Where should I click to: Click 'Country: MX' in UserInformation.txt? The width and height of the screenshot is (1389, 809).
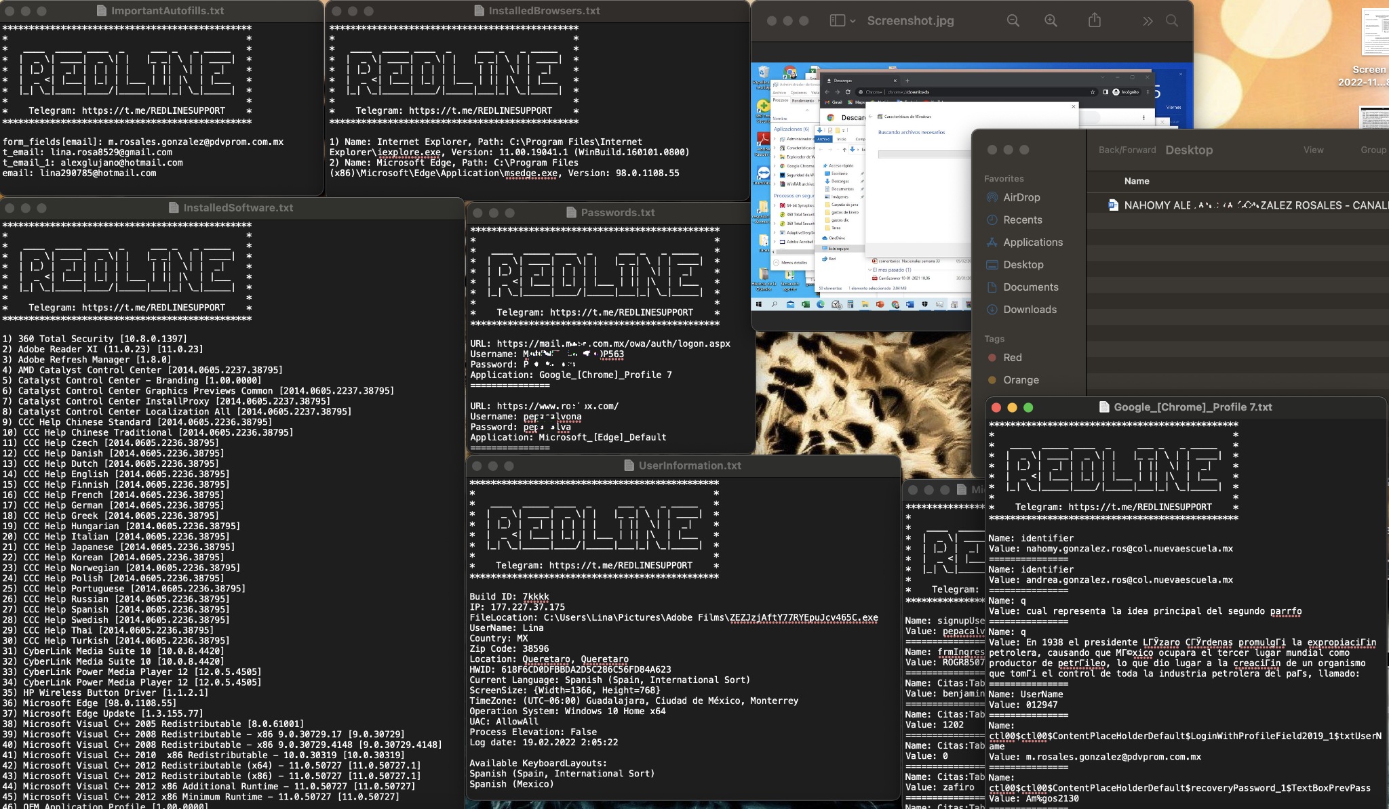(x=498, y=638)
